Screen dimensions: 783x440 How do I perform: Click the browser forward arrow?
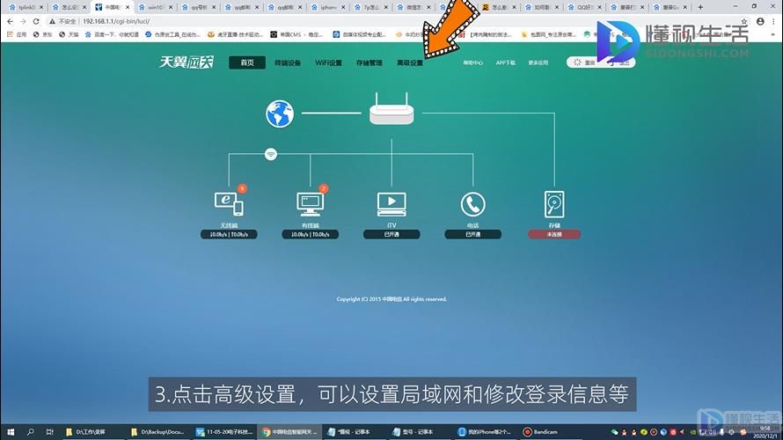pos(23,21)
